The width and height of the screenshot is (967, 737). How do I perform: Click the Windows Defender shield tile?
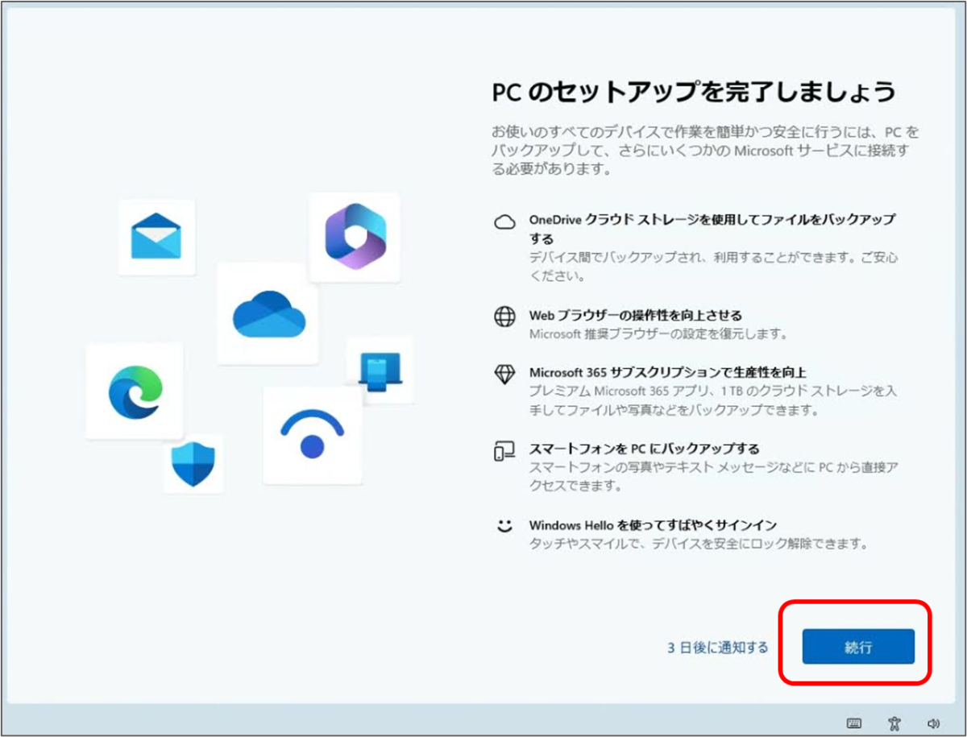(193, 463)
